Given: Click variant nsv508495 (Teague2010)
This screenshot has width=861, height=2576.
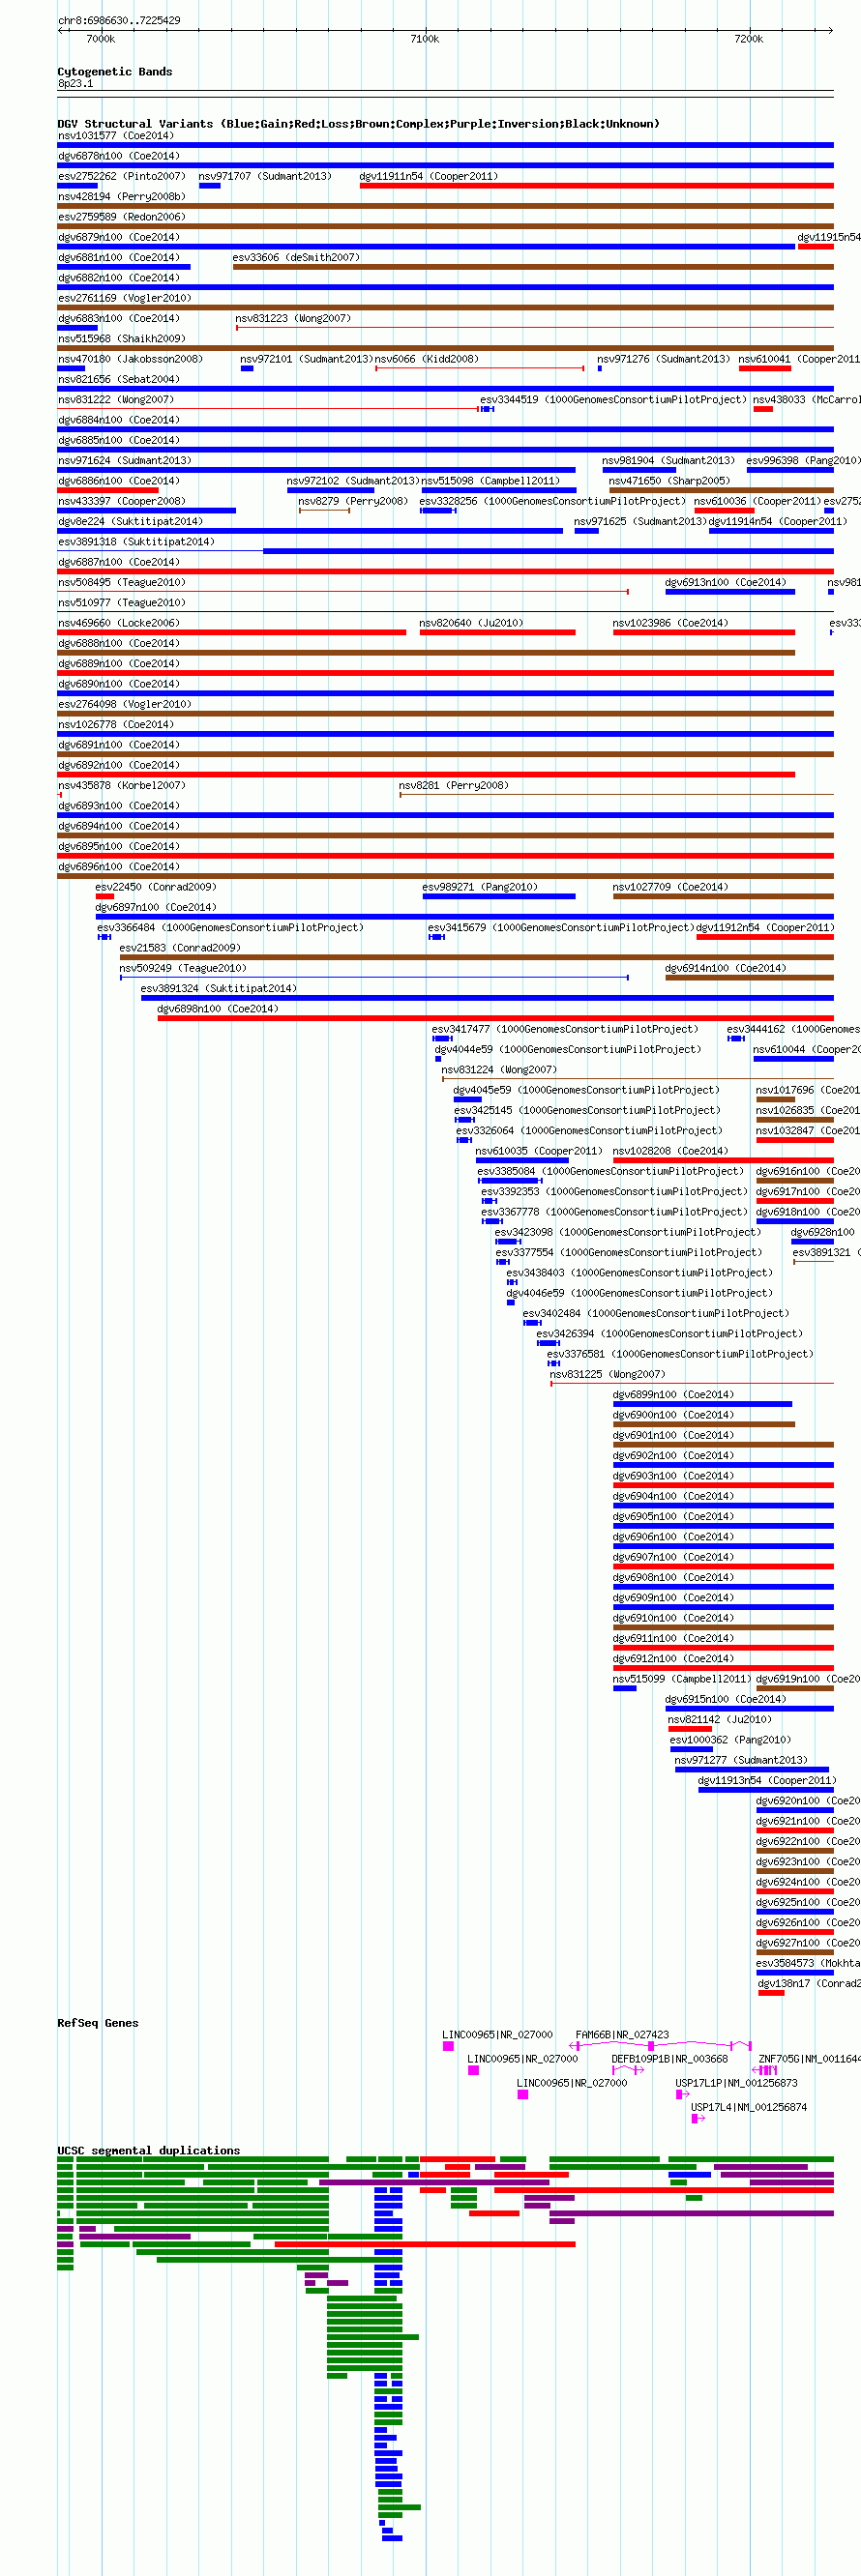Looking at the screenshot, I should point(122,582).
